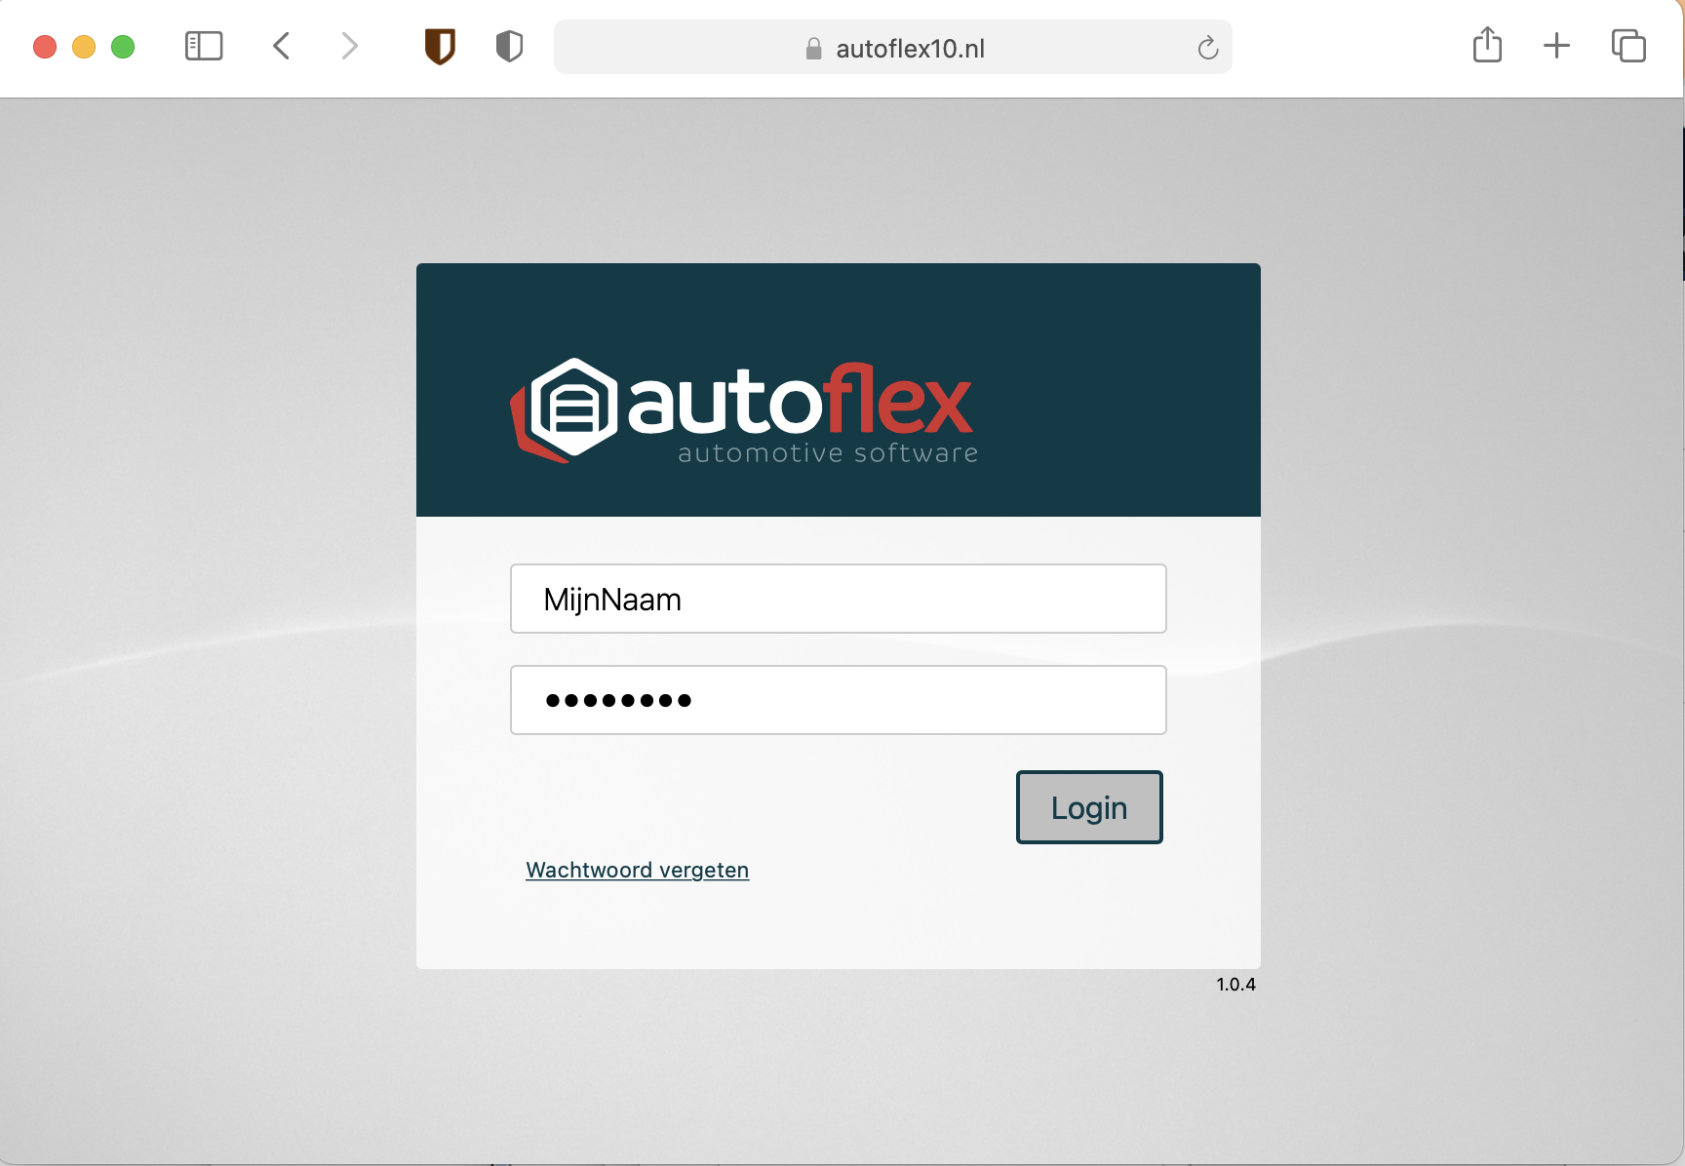Click the 1.0.4 version number
1685x1166 pixels.
pyautogui.click(x=1235, y=985)
